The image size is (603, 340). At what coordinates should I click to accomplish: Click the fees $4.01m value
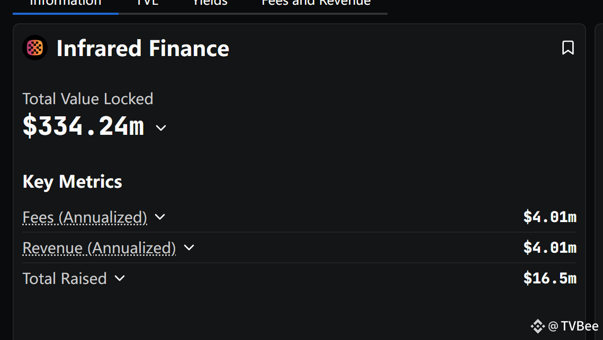tap(550, 217)
